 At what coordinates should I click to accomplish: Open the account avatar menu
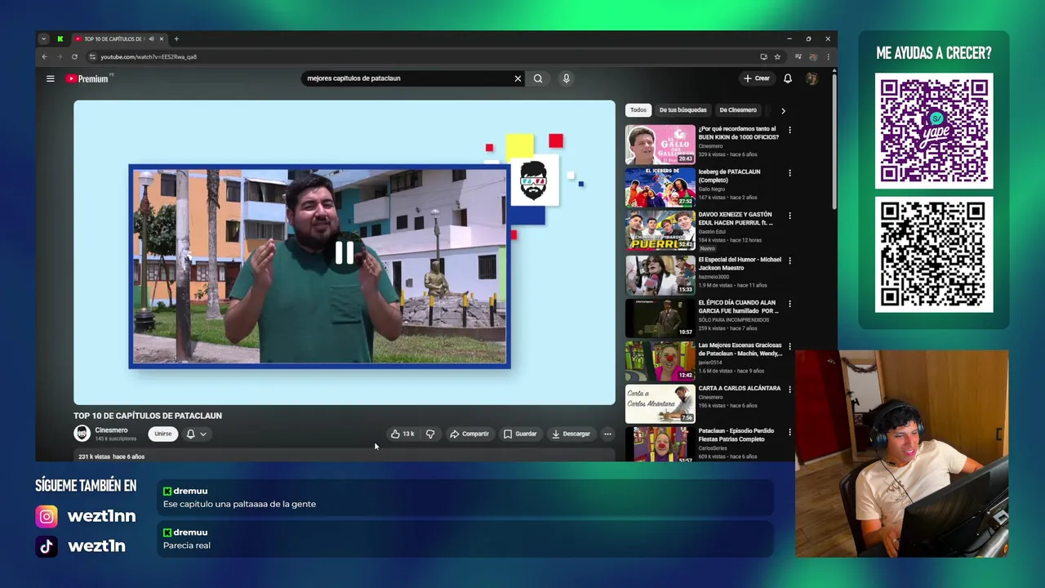click(x=812, y=78)
